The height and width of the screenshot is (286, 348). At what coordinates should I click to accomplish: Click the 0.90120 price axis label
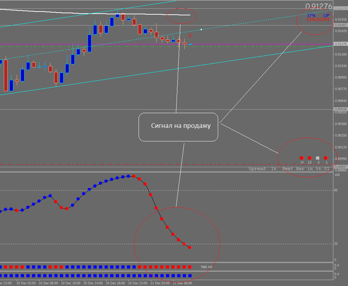(340, 147)
